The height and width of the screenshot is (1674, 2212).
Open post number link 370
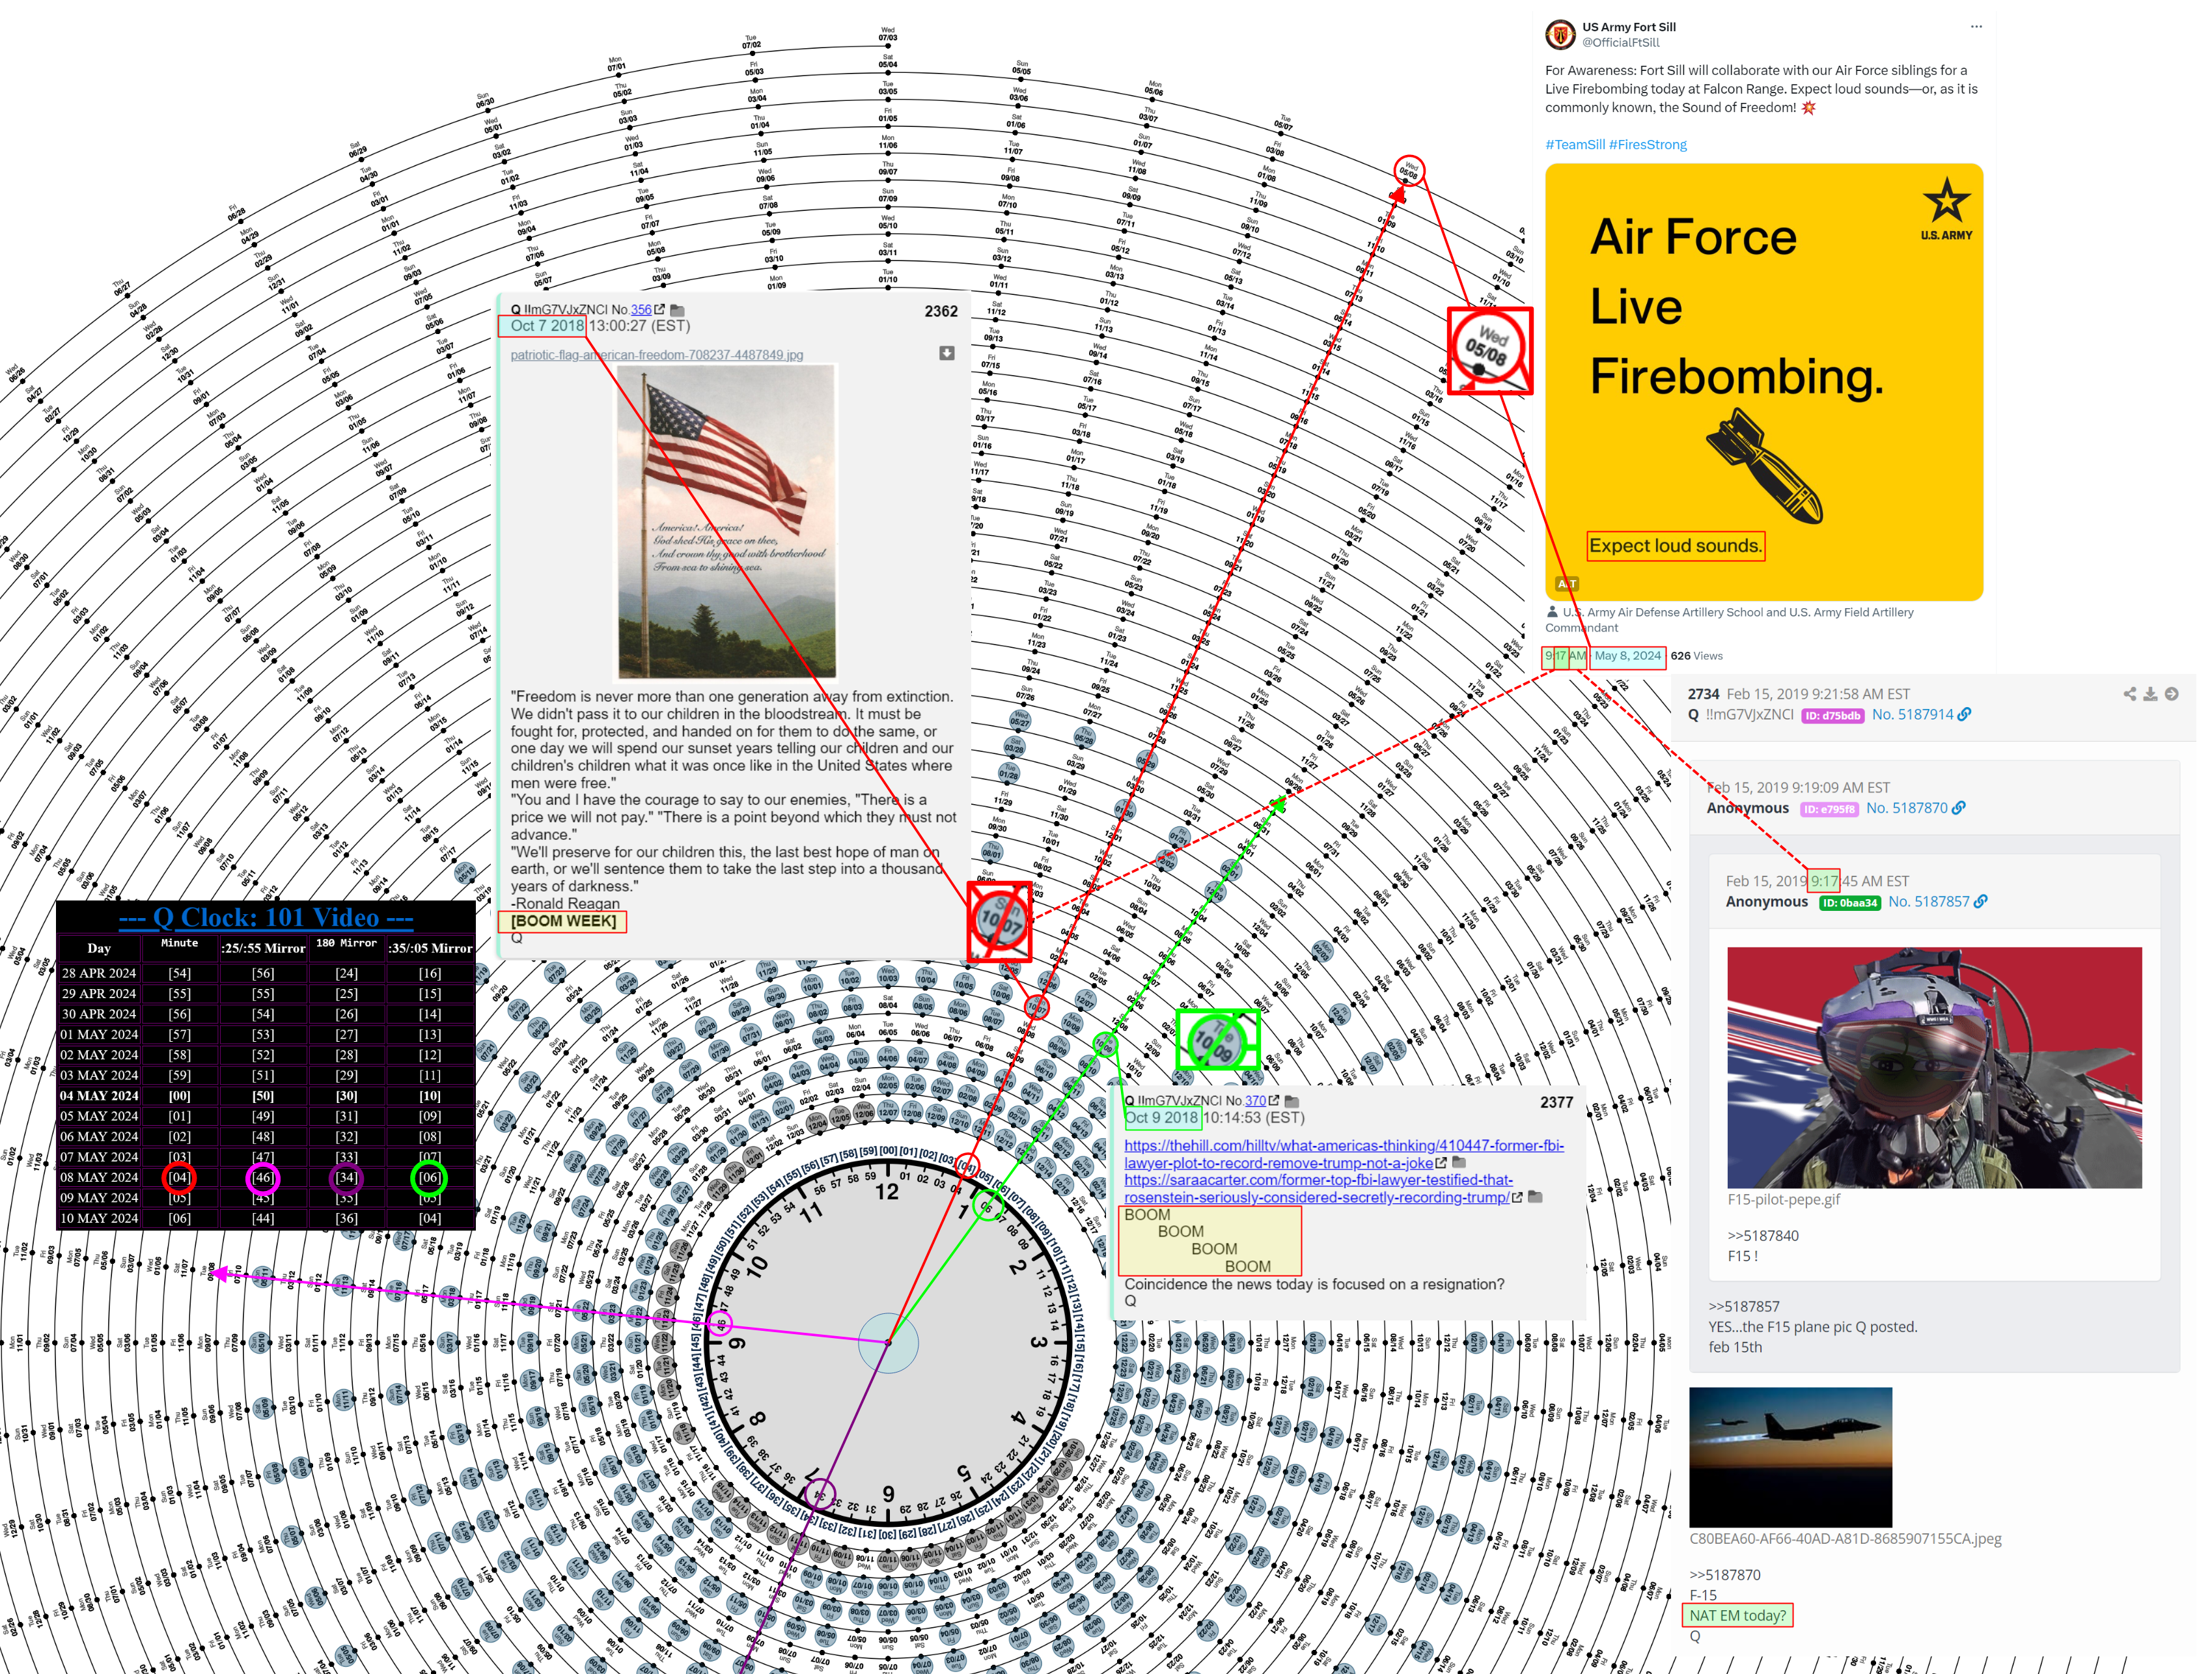1255,1101
